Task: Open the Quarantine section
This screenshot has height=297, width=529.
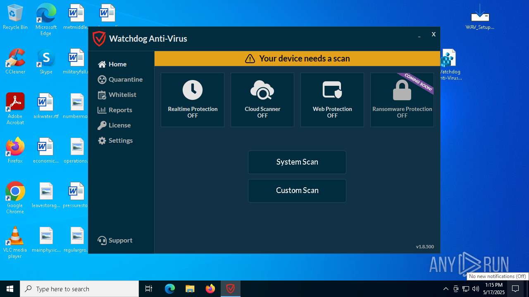Action: (120, 80)
